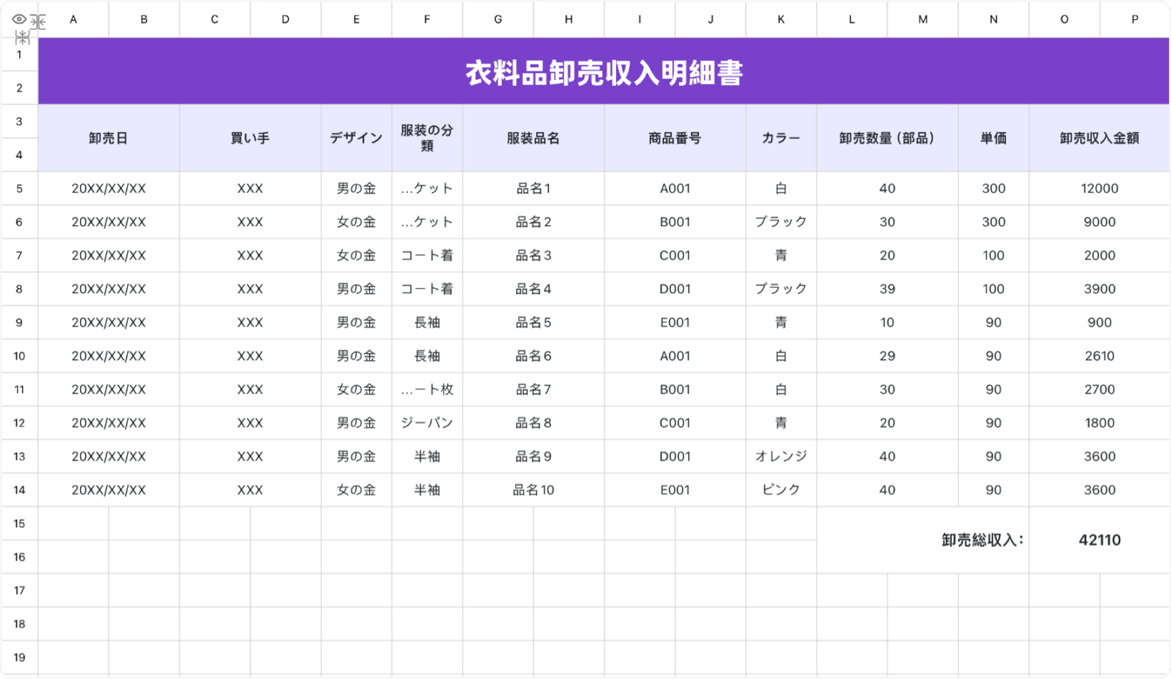This screenshot has height=679, width=1171.
Task: Click product number D001 in row 8
Action: point(675,289)
